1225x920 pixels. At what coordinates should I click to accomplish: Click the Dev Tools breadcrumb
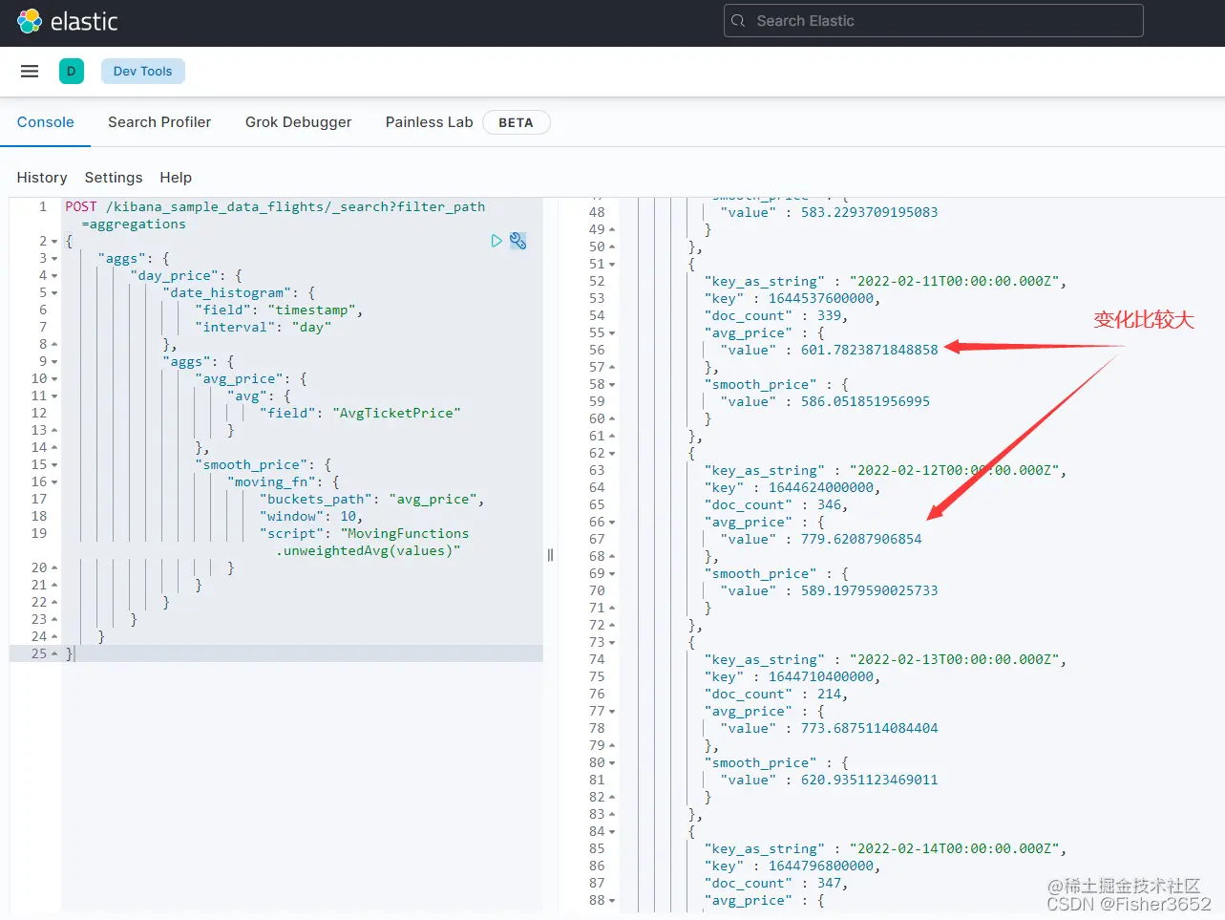pyautogui.click(x=143, y=71)
